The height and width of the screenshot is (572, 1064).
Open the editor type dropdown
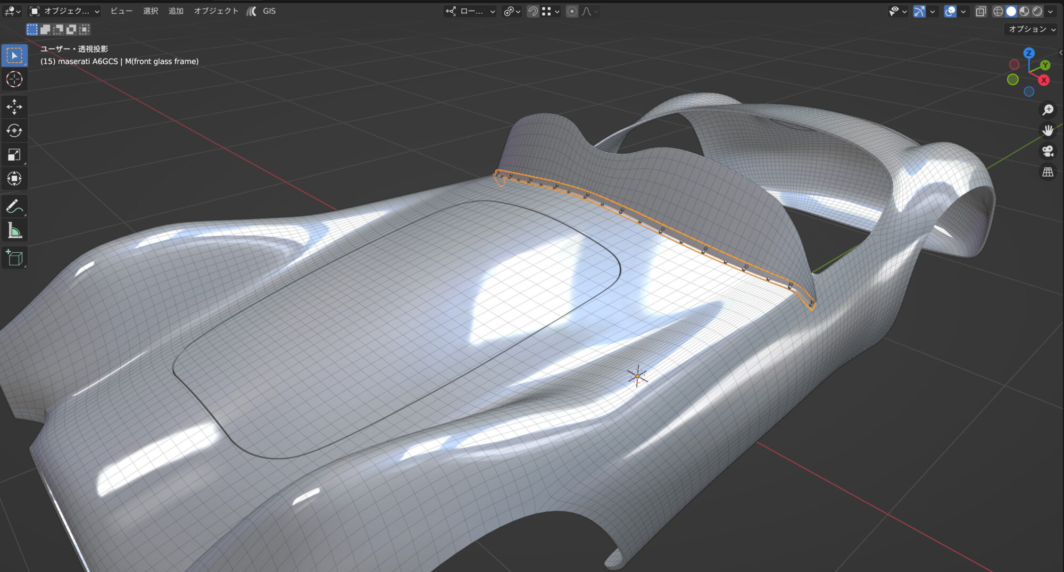pos(12,11)
